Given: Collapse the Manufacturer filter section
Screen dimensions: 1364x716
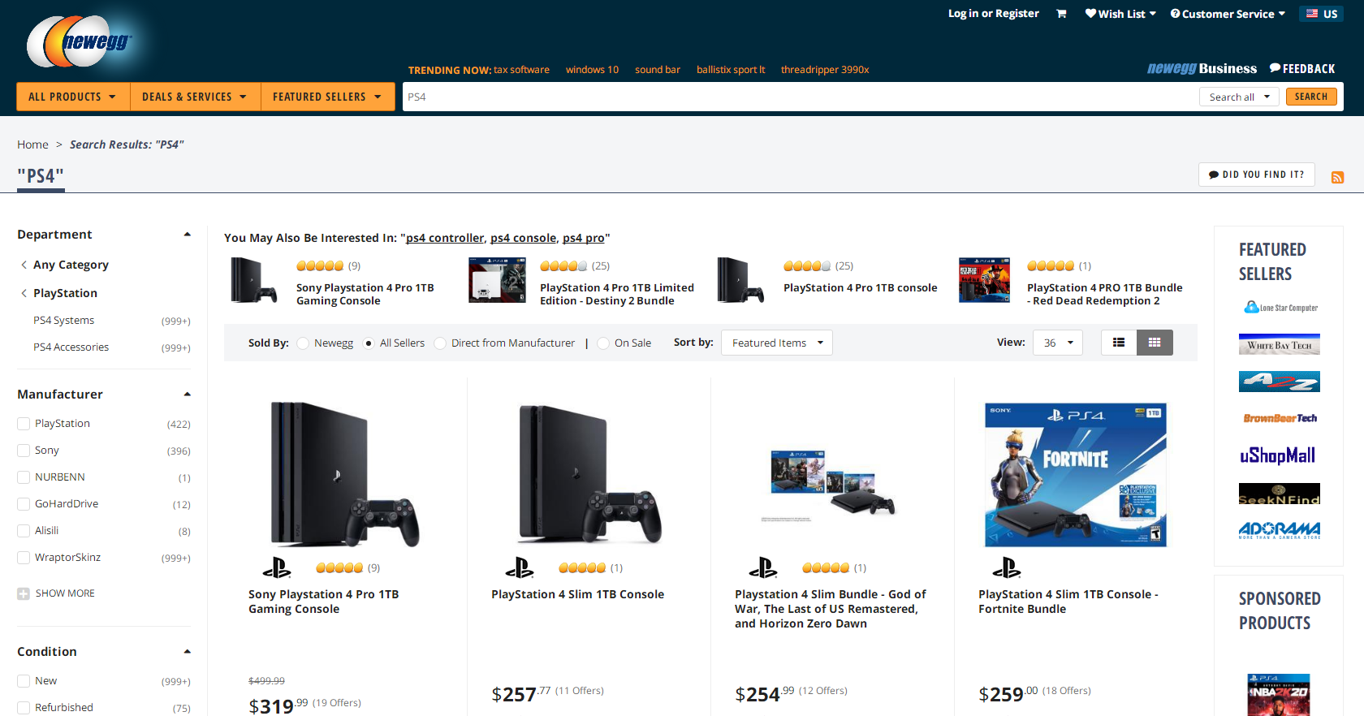Looking at the screenshot, I should [188, 395].
